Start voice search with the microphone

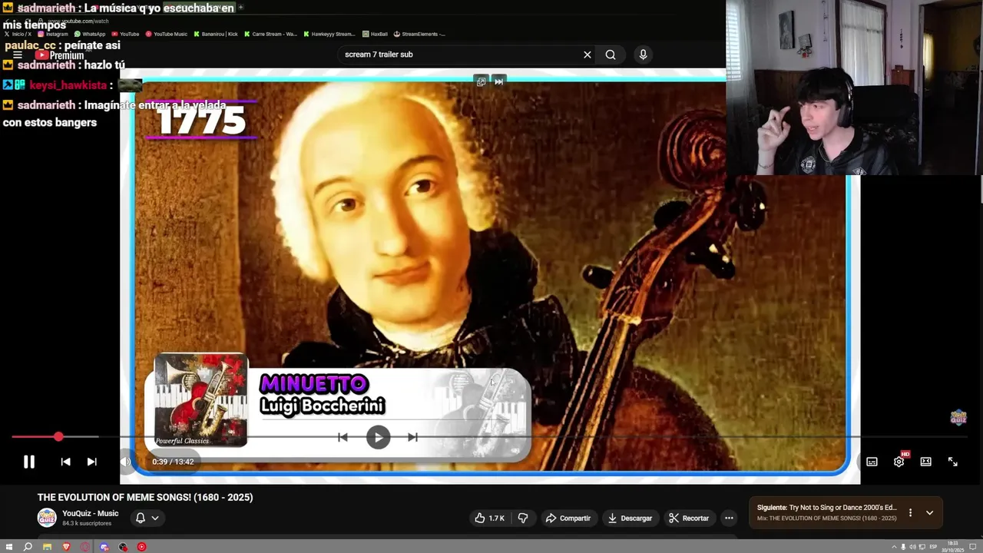[x=643, y=55]
